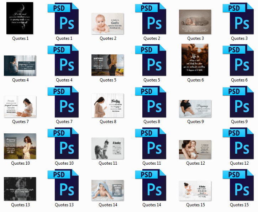
Task: Open the Quotes 2 baby "God's opinion" thumbnail
Action: click(107, 23)
